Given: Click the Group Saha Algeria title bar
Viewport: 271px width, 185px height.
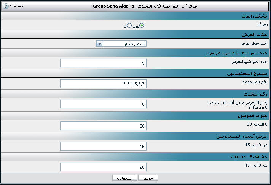Looking at the screenshot, I should [135, 6].
